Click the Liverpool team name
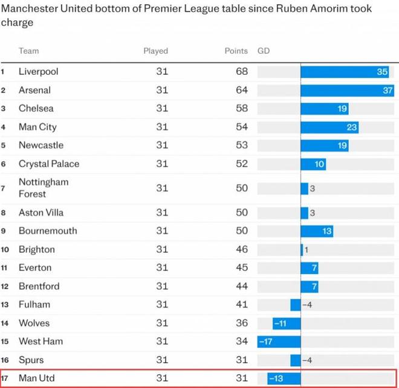399x388 pixels. click(x=38, y=72)
